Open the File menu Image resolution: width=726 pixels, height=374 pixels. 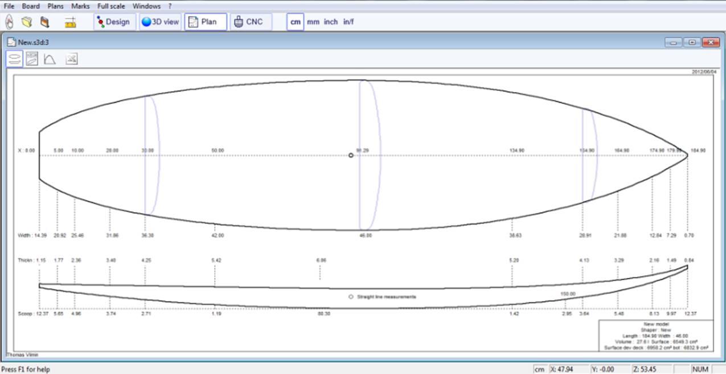pyautogui.click(x=9, y=6)
